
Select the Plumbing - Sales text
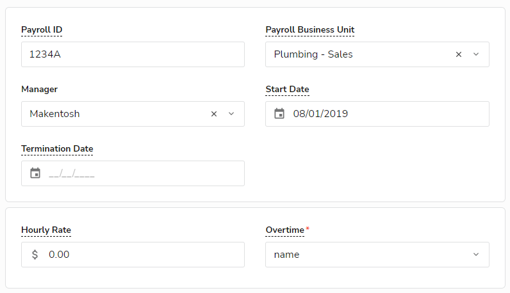313,54
